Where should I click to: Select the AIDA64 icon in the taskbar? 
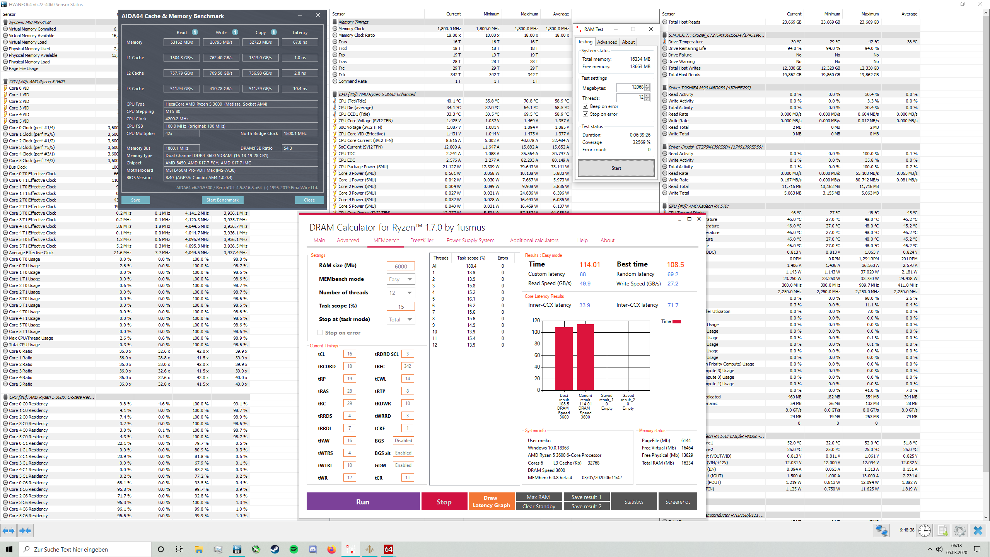388,549
